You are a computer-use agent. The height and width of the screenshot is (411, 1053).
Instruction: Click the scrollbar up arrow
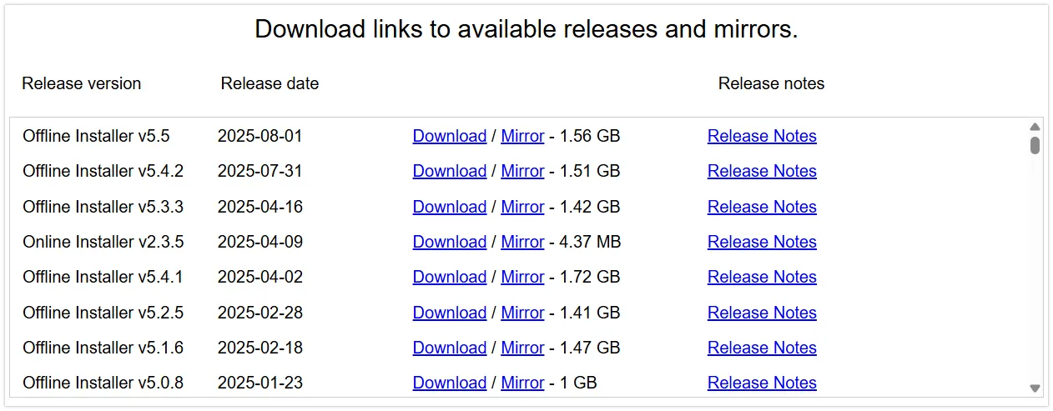pos(1035,127)
